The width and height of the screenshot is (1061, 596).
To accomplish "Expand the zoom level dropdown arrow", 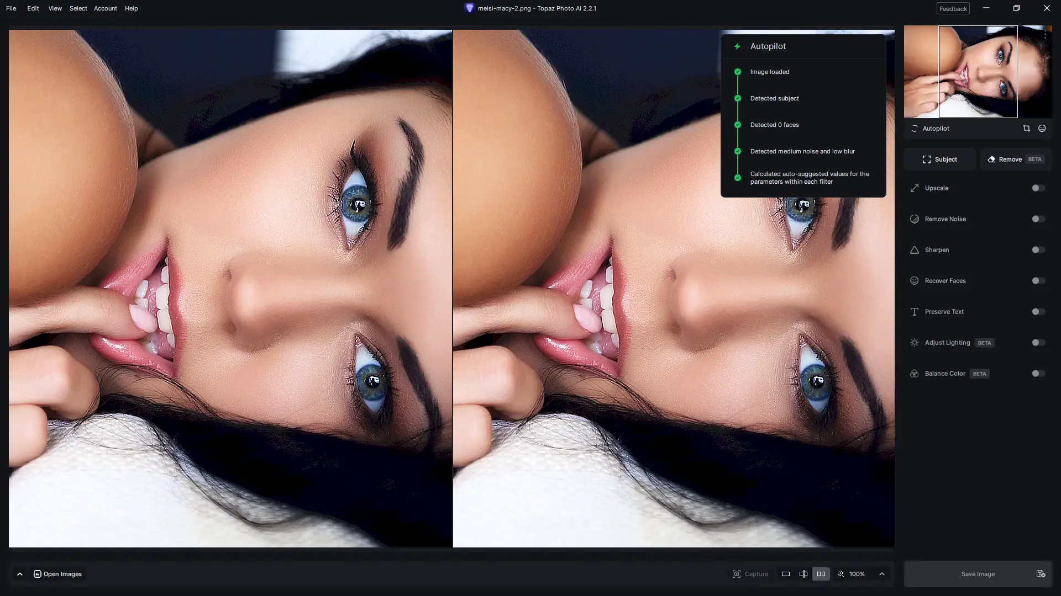I will pyautogui.click(x=882, y=574).
